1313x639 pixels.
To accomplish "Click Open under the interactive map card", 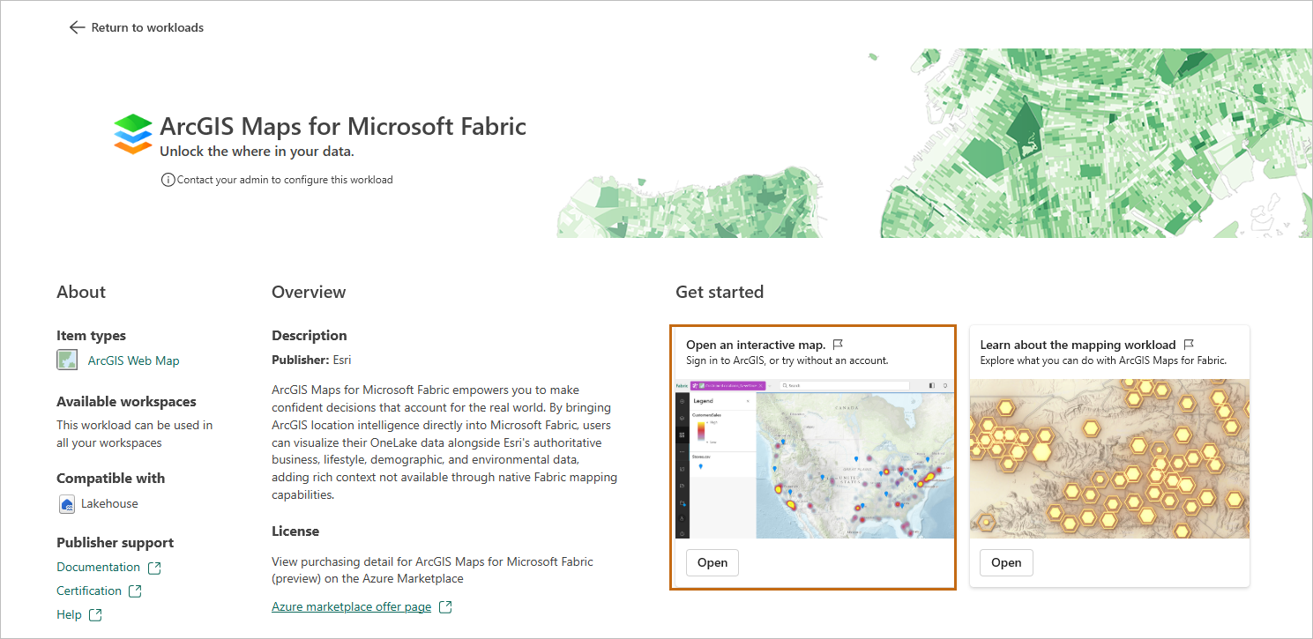I will click(x=712, y=563).
